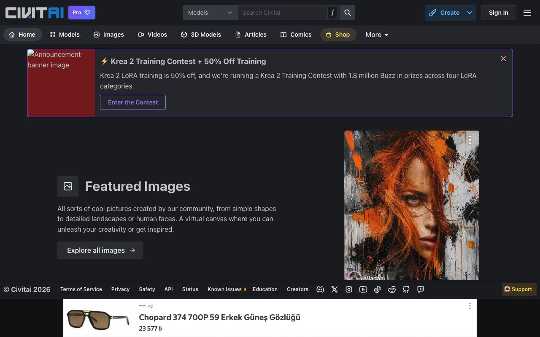Open the X (Twitter) footer icon
Viewport: 540px width, 337px height.
pos(335,289)
